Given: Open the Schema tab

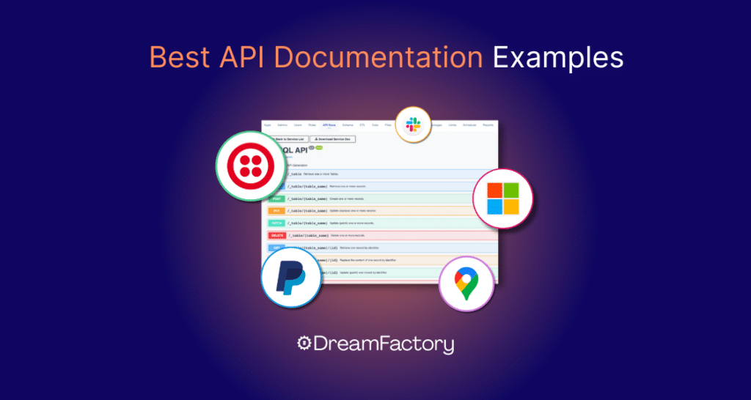Looking at the screenshot, I should tap(348, 125).
